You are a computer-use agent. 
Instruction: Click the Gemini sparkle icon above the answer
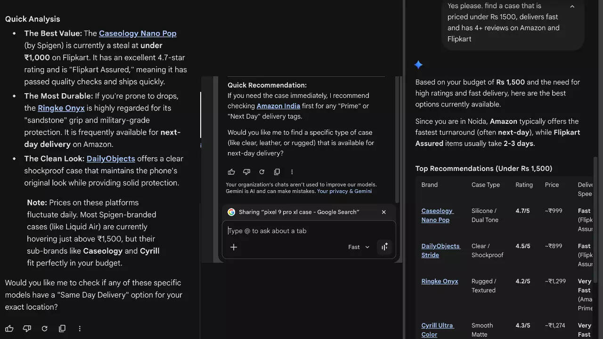[418, 65]
